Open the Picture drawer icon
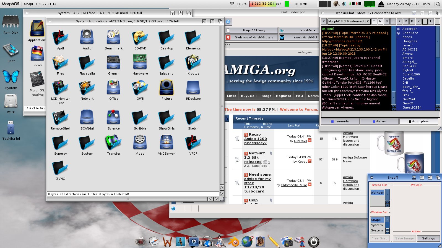The height and width of the screenshot is (248, 442). pos(167,88)
